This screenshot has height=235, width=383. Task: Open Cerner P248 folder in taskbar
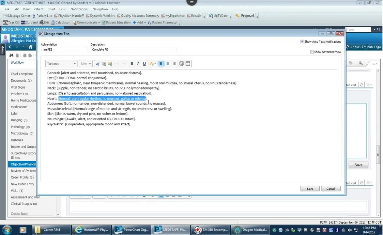click(x=52, y=230)
